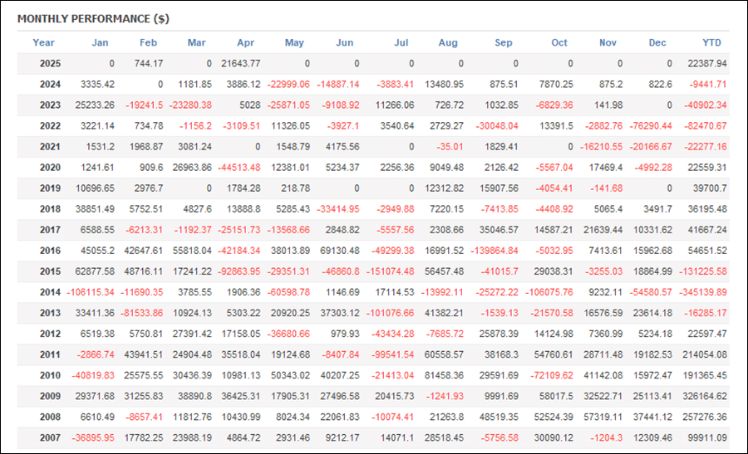Select the 2007 row label

click(50, 437)
